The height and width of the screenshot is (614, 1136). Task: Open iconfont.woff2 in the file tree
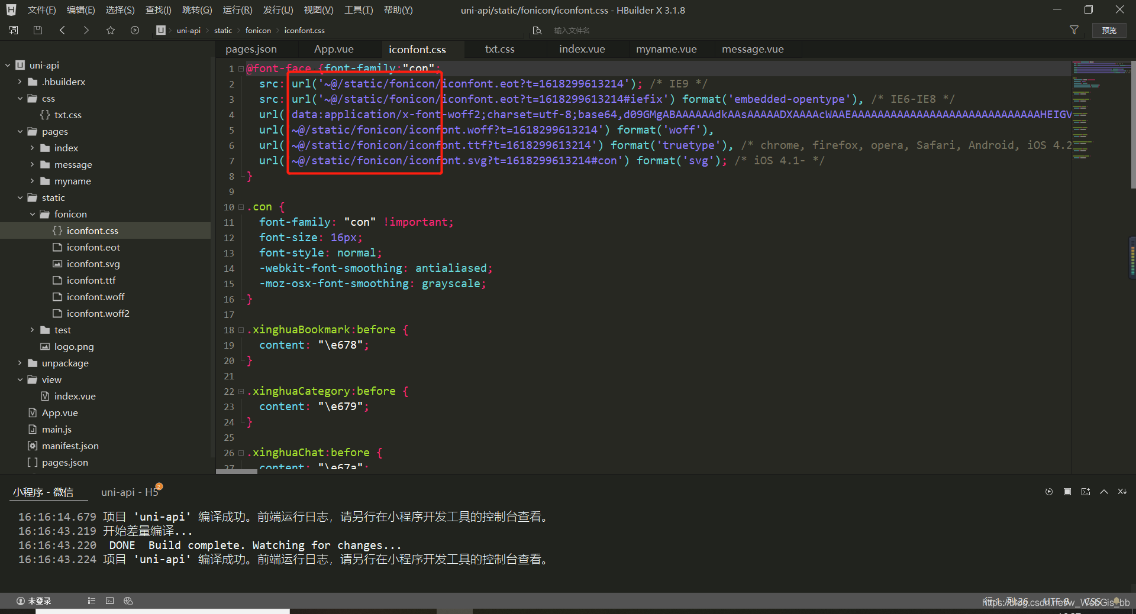[98, 313]
